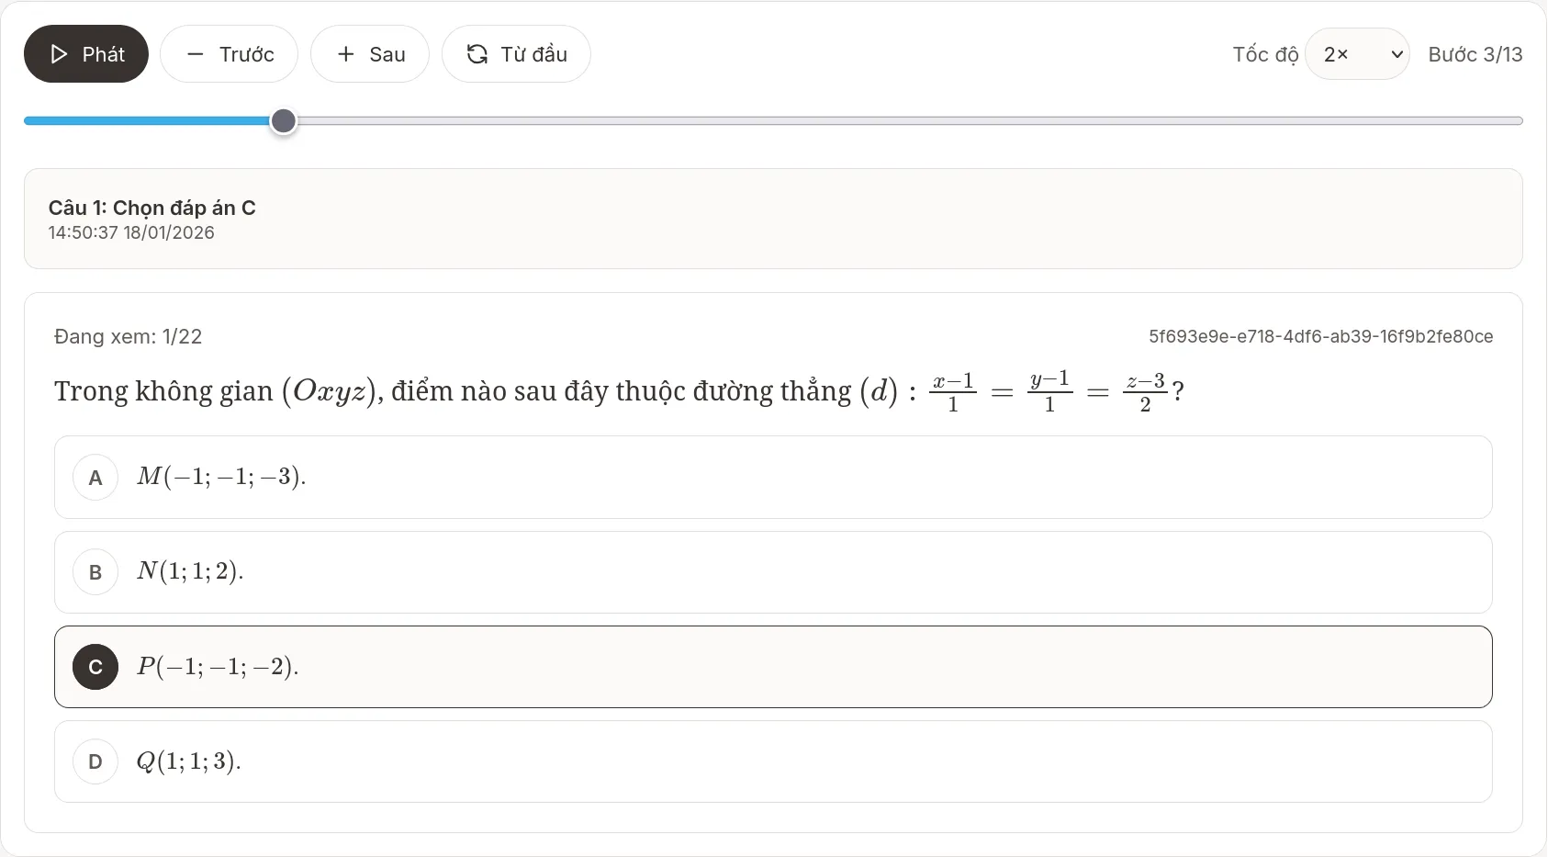Advance to next step with Sau
This screenshot has height=857, width=1548.
tap(370, 54)
